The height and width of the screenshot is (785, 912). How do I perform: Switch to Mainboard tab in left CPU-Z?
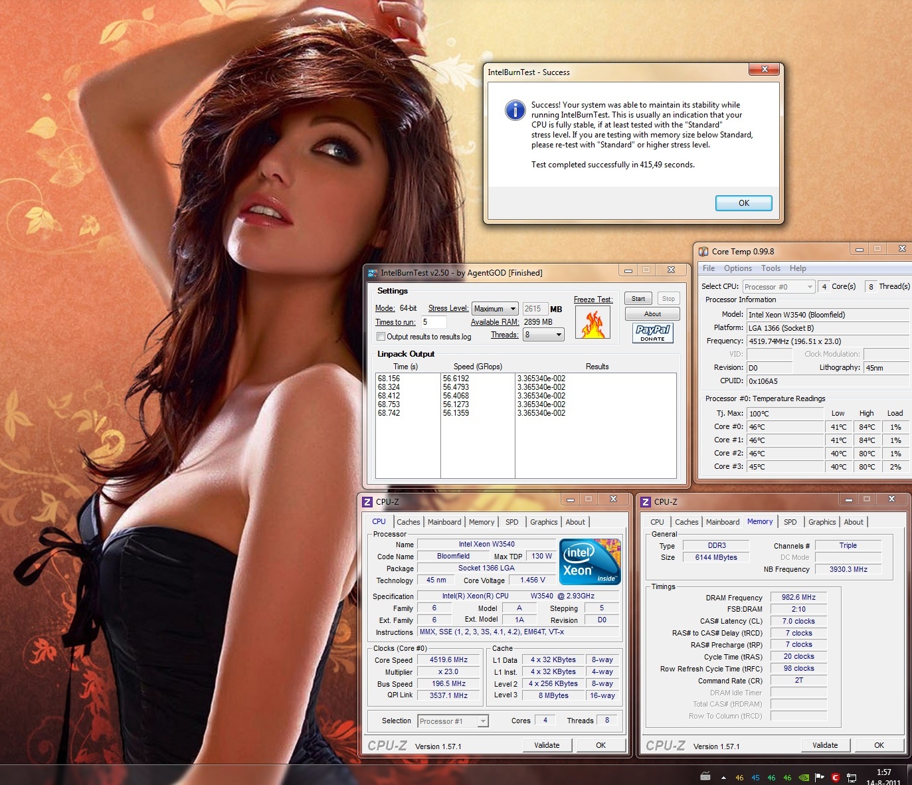coord(444,522)
